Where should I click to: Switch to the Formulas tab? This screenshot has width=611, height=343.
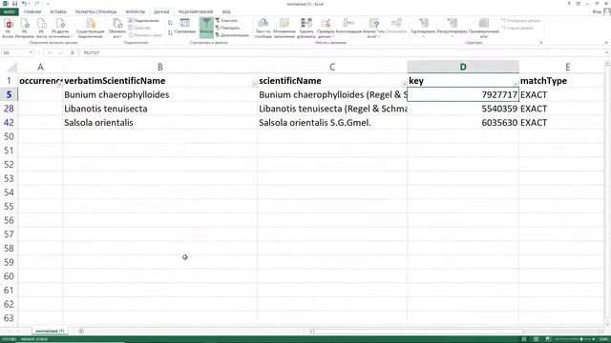136,12
